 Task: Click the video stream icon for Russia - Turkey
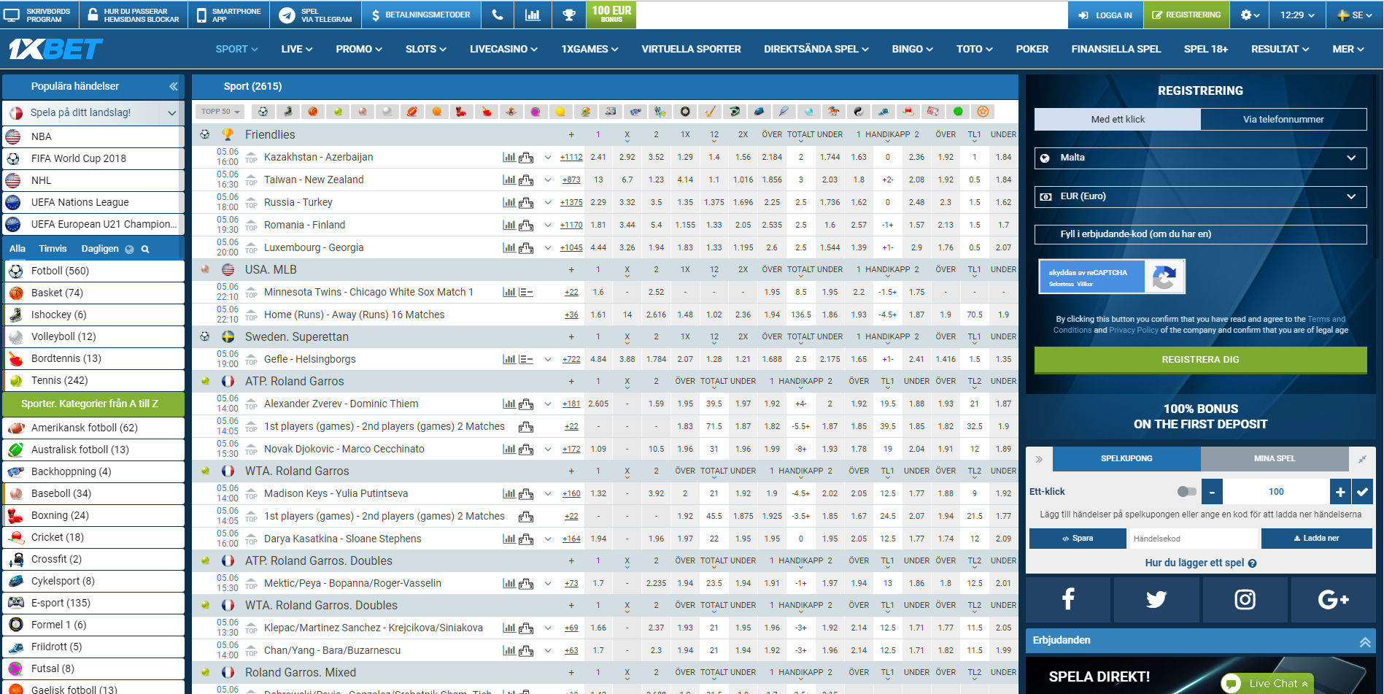click(526, 202)
